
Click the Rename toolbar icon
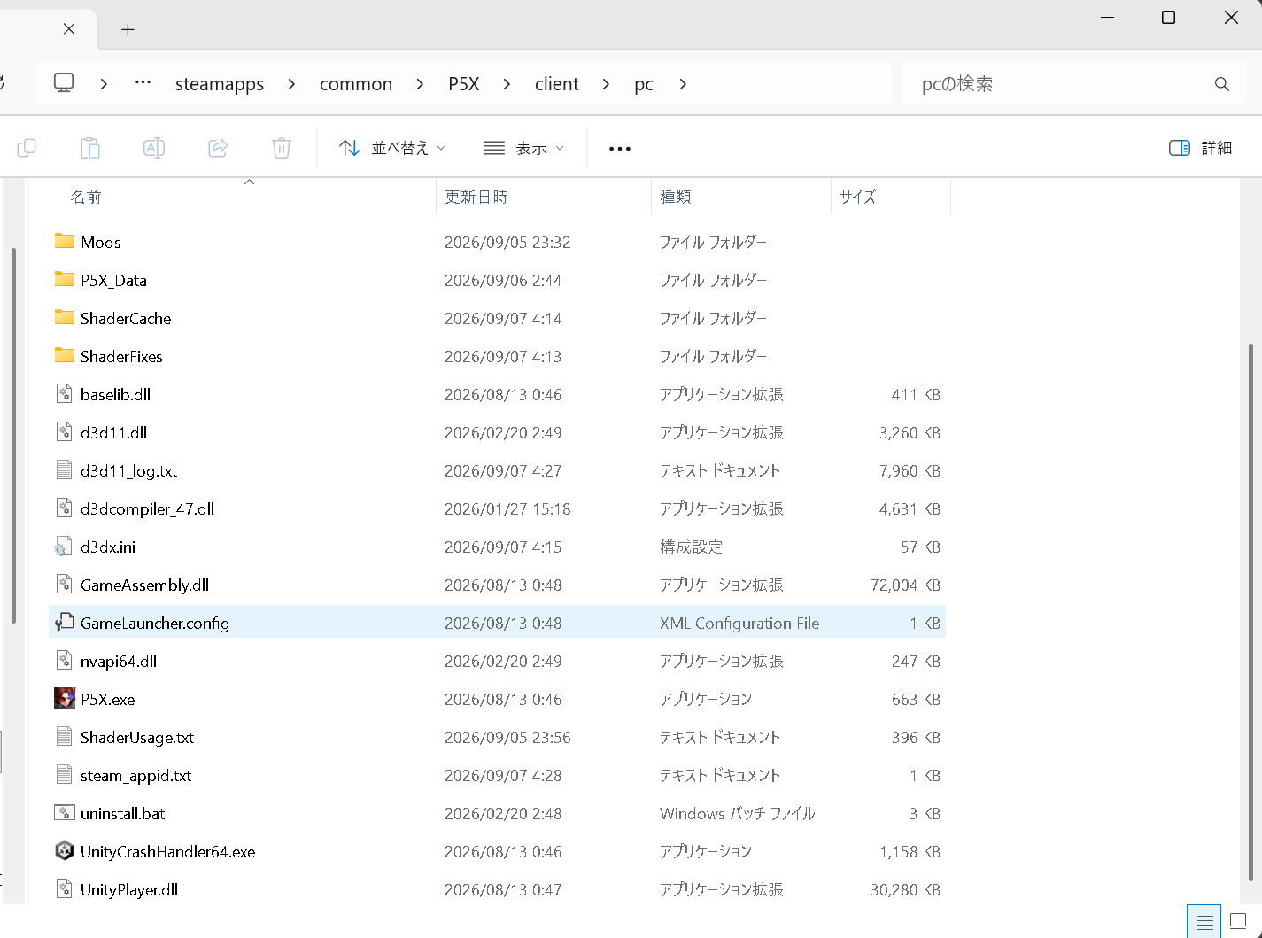click(x=154, y=148)
